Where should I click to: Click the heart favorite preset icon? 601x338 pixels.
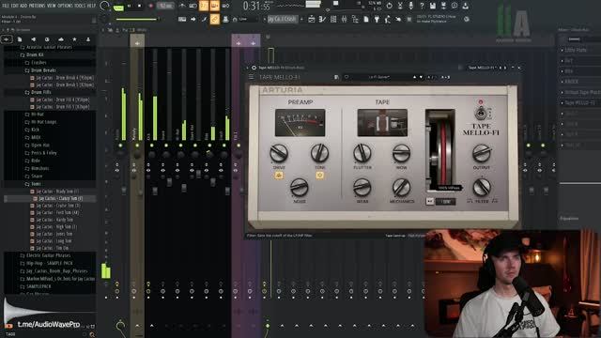(347, 77)
